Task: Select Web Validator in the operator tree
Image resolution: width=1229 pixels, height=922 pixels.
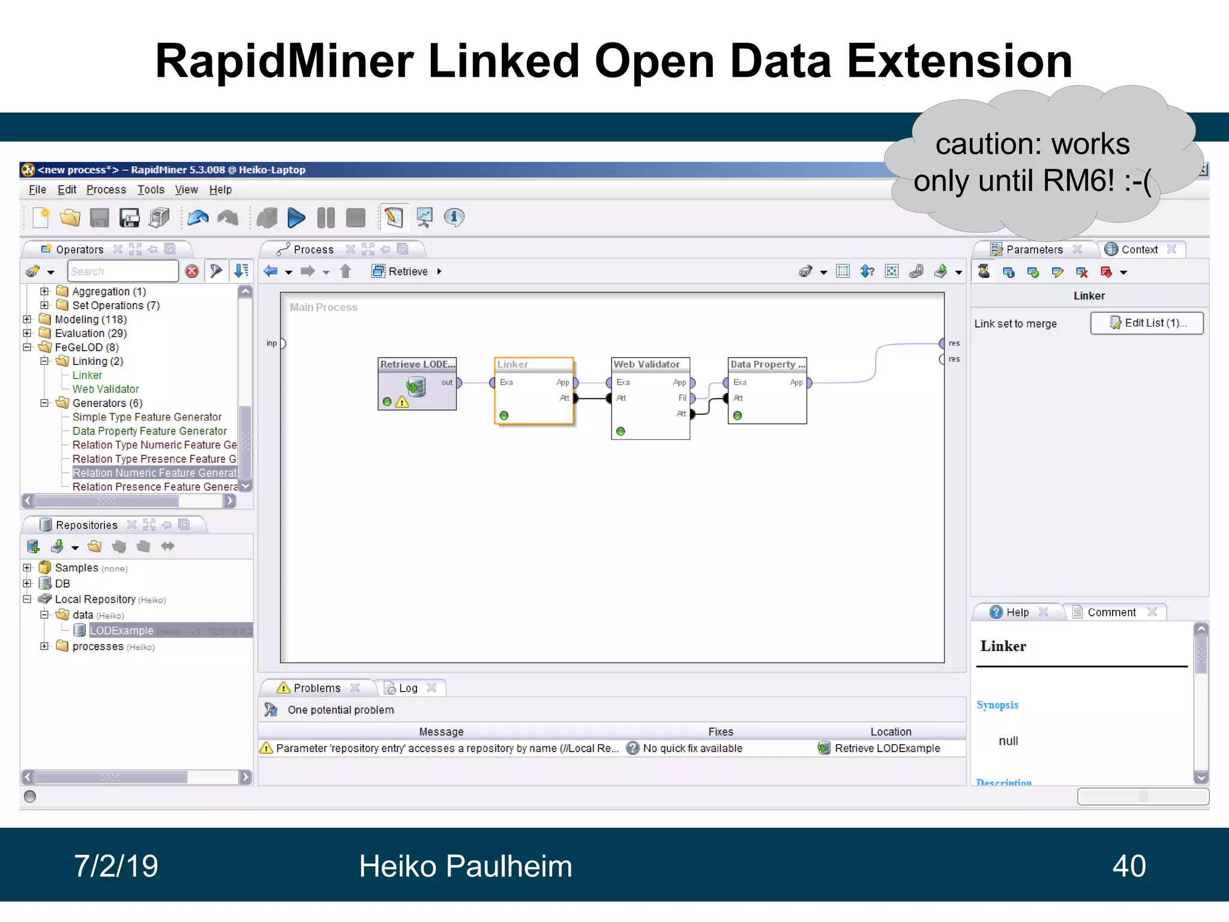Action: pos(106,389)
